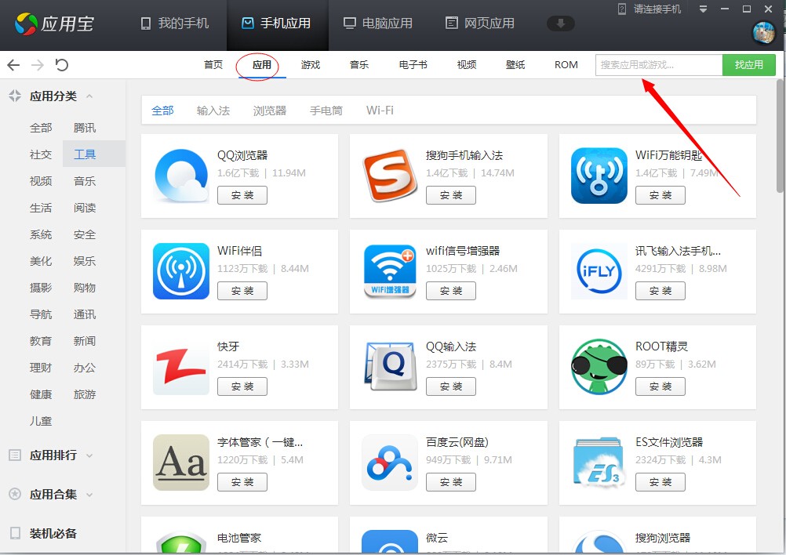Open the wifi信号增强器 app icon
The height and width of the screenshot is (555, 786).
point(390,271)
